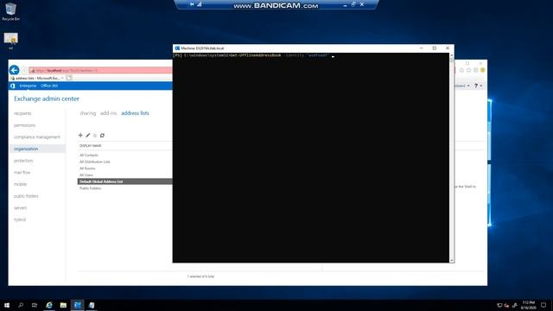Open the desktop shortcut below Recycle Bin
This screenshot has width=553, height=311.
(x=10, y=41)
